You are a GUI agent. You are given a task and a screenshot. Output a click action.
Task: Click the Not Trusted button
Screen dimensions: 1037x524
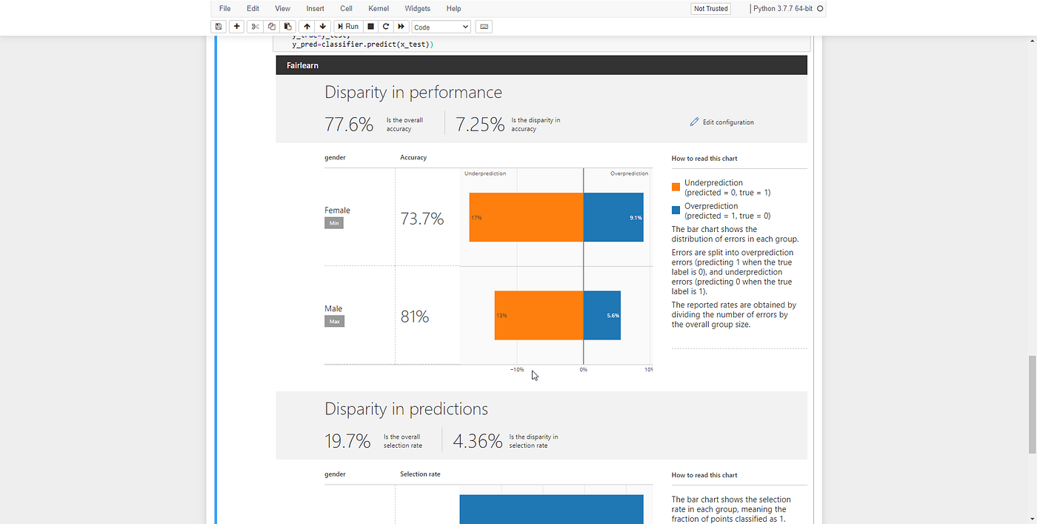click(x=710, y=8)
